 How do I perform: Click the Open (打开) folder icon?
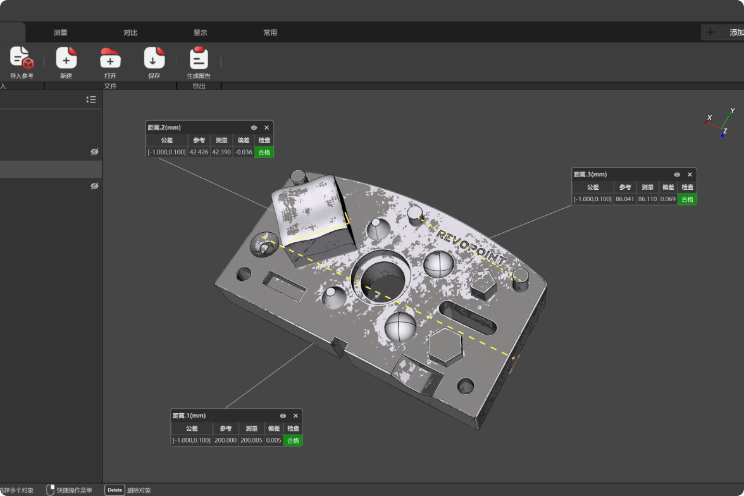(110, 58)
